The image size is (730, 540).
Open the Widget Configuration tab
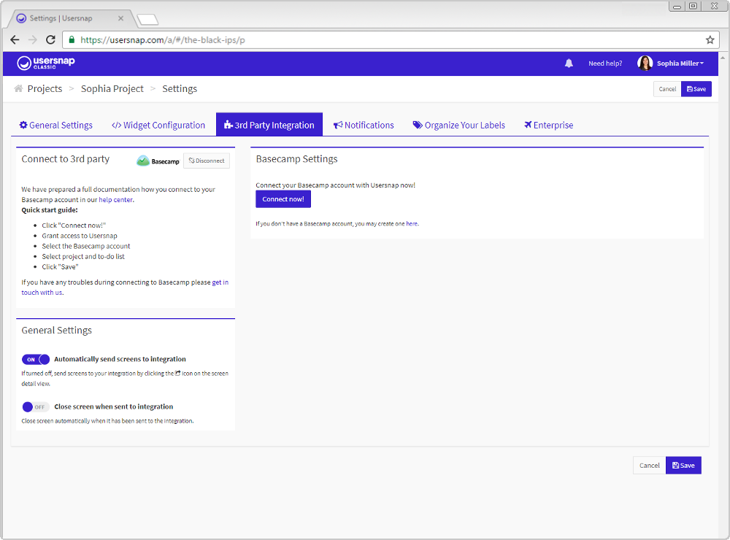tap(158, 125)
